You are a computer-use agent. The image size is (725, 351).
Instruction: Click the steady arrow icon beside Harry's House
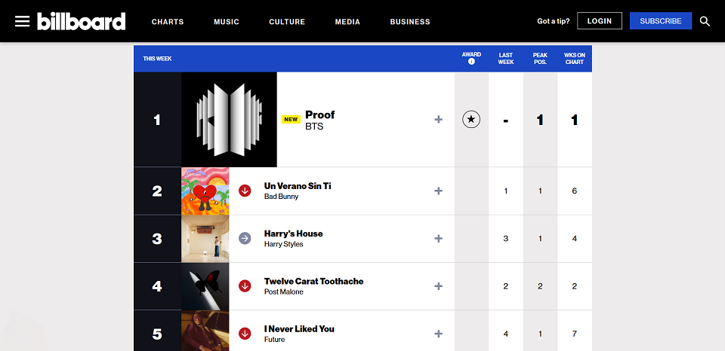(x=245, y=238)
